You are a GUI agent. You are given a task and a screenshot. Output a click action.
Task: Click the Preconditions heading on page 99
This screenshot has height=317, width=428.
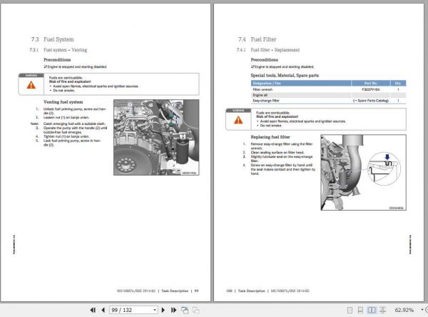pyautogui.click(x=57, y=59)
